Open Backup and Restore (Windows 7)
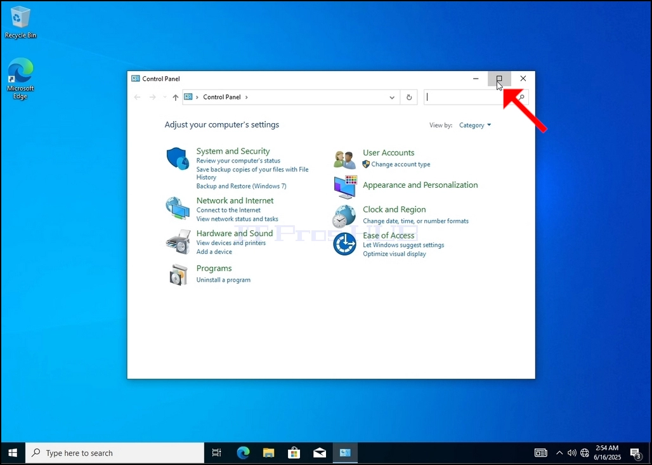The height and width of the screenshot is (465, 652). [241, 186]
